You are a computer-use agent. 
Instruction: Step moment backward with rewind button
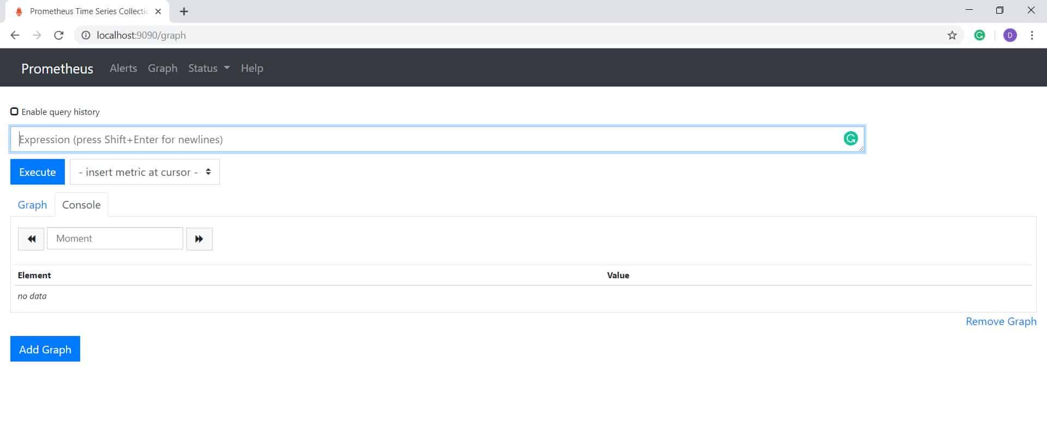click(x=31, y=239)
